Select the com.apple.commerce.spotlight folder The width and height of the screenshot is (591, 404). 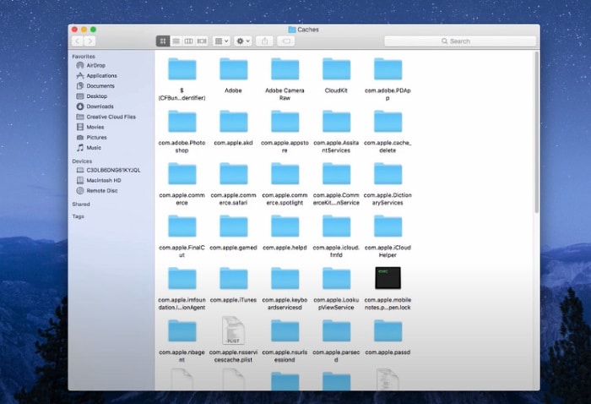point(285,174)
